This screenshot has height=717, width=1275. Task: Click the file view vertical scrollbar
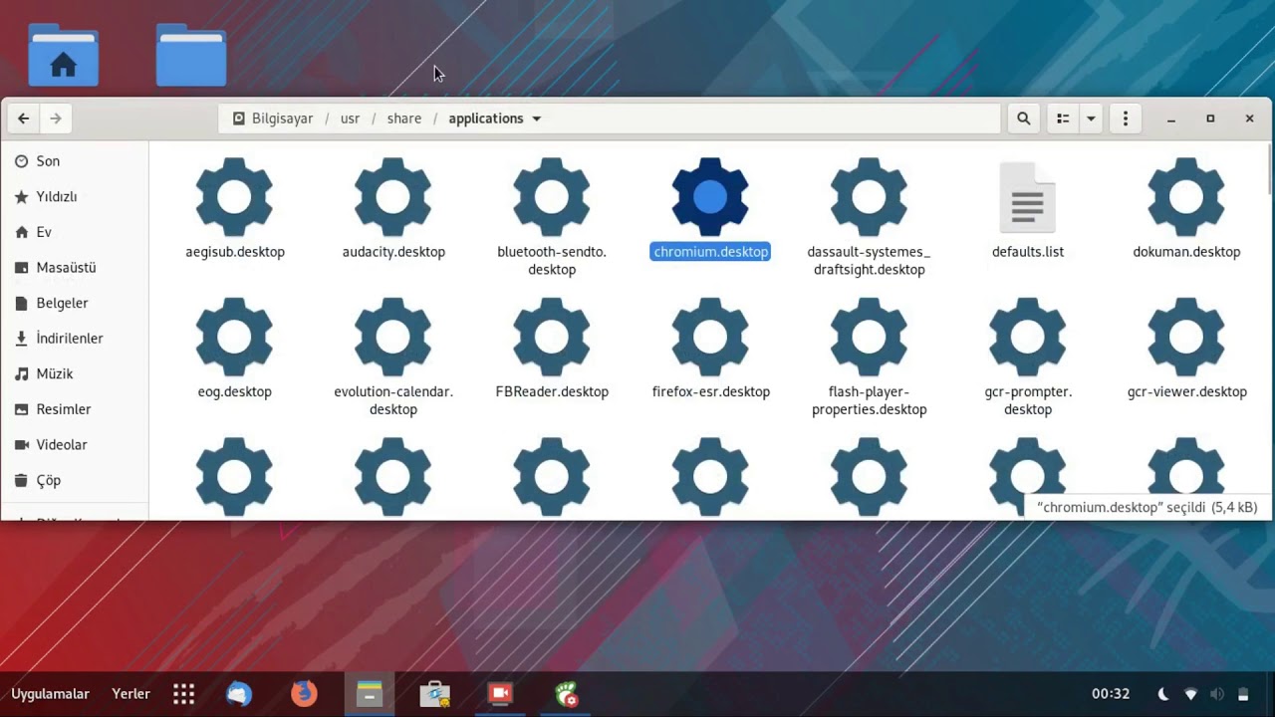(1270, 169)
